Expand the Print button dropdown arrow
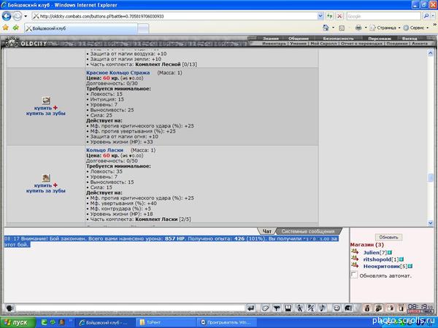 (x=366, y=28)
